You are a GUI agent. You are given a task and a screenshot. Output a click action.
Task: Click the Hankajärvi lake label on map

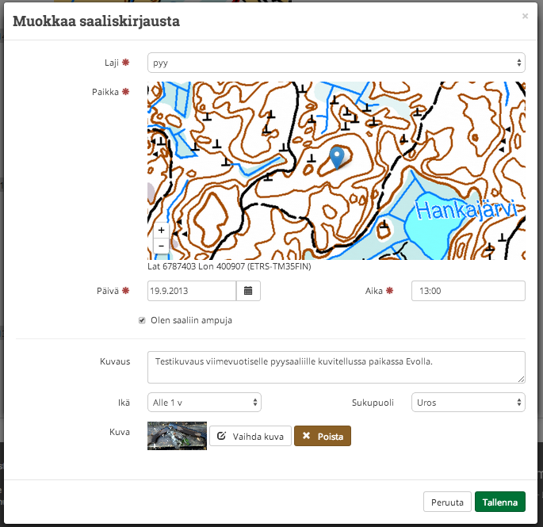click(x=466, y=209)
